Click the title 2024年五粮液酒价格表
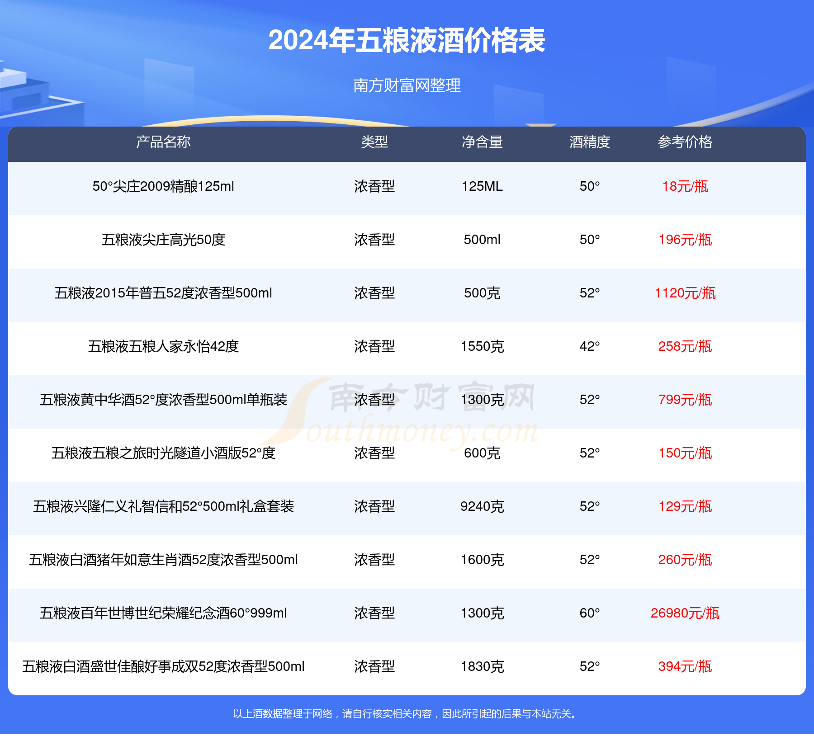814x755 pixels. [407, 40]
